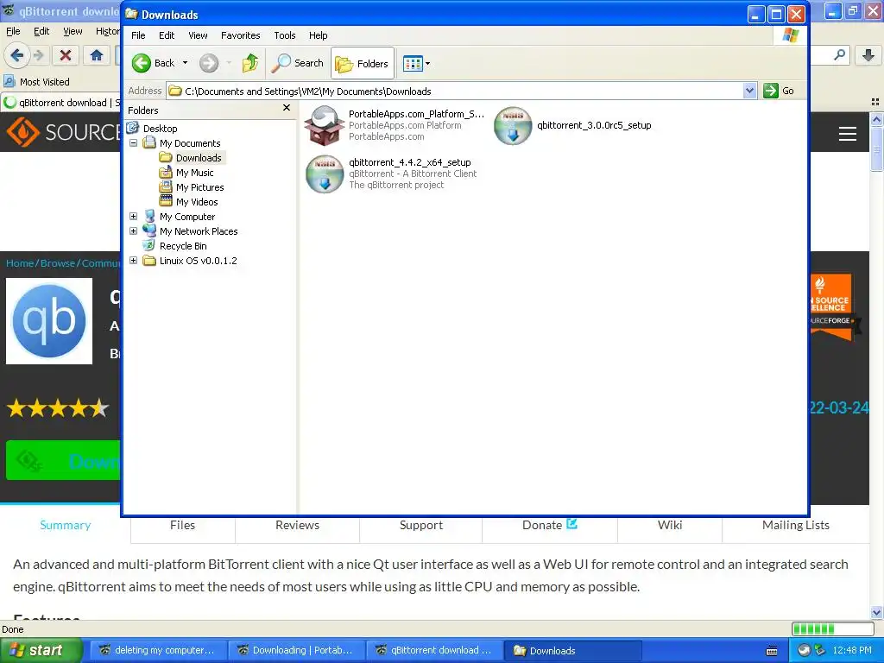Switch to the Files tab
The width and height of the screenshot is (884, 663).
(x=183, y=525)
